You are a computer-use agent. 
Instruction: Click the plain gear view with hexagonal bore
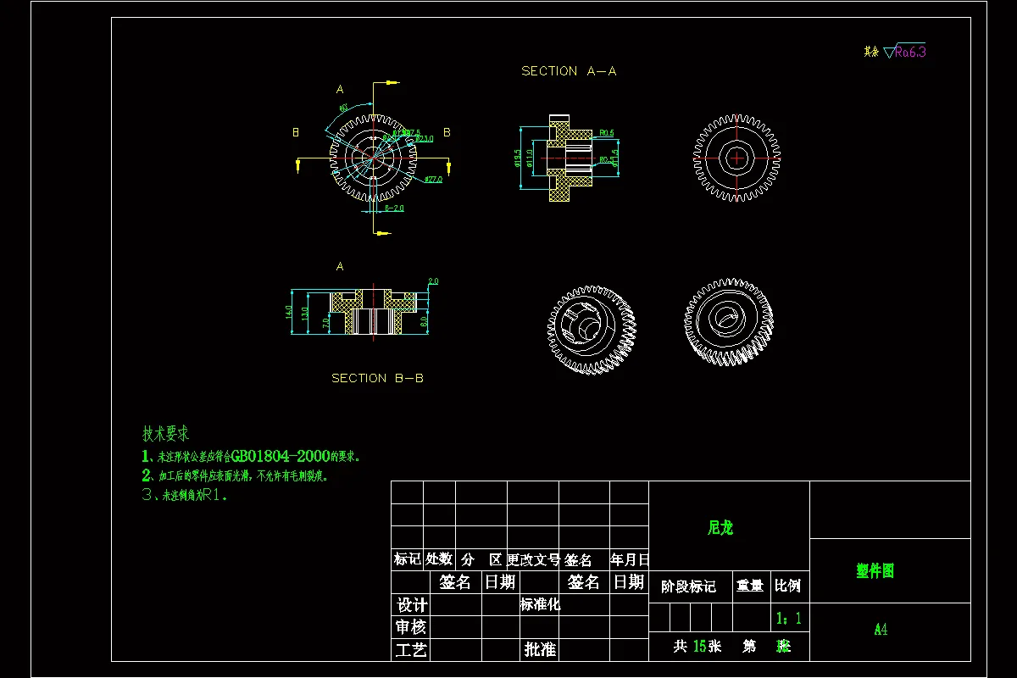[x=736, y=158]
